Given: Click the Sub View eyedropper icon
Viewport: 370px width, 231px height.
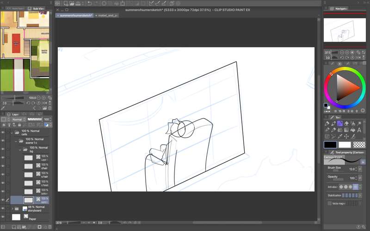Looking at the screenshot, I should [x=3, y=108].
